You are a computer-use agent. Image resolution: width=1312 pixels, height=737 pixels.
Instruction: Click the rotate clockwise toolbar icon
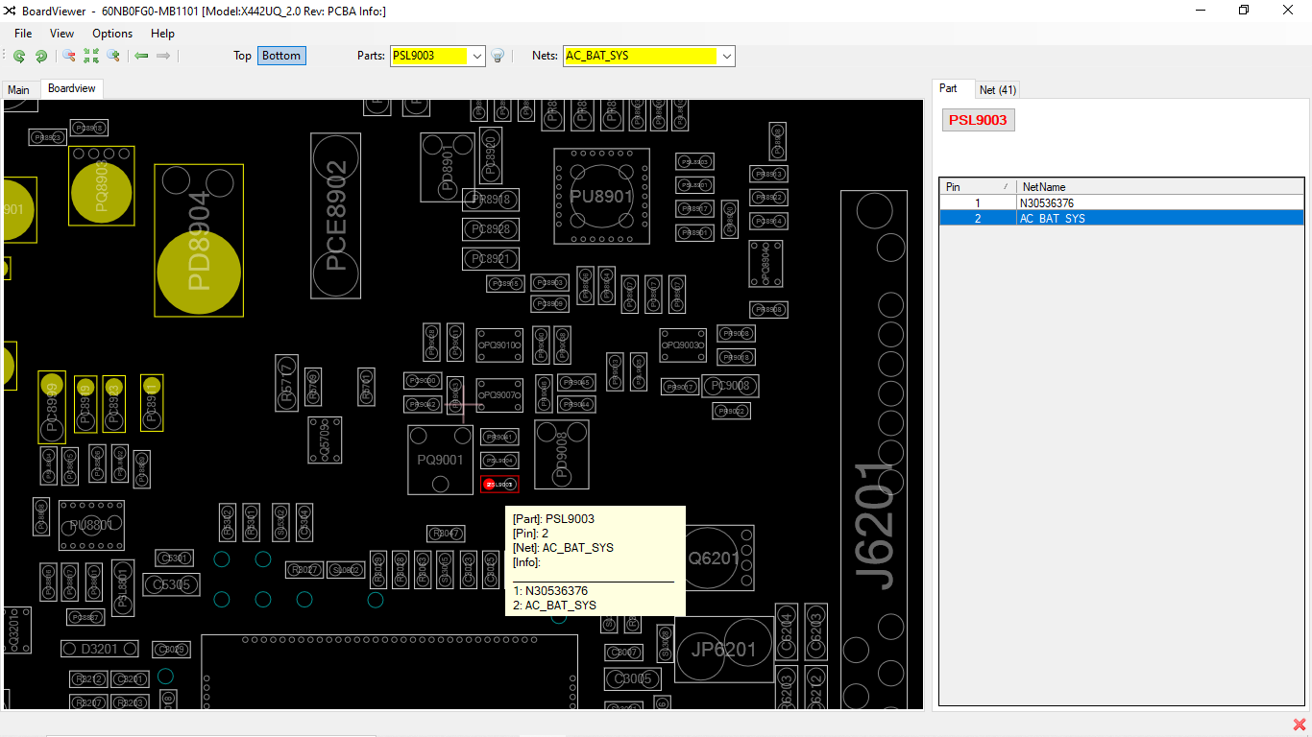[41, 56]
